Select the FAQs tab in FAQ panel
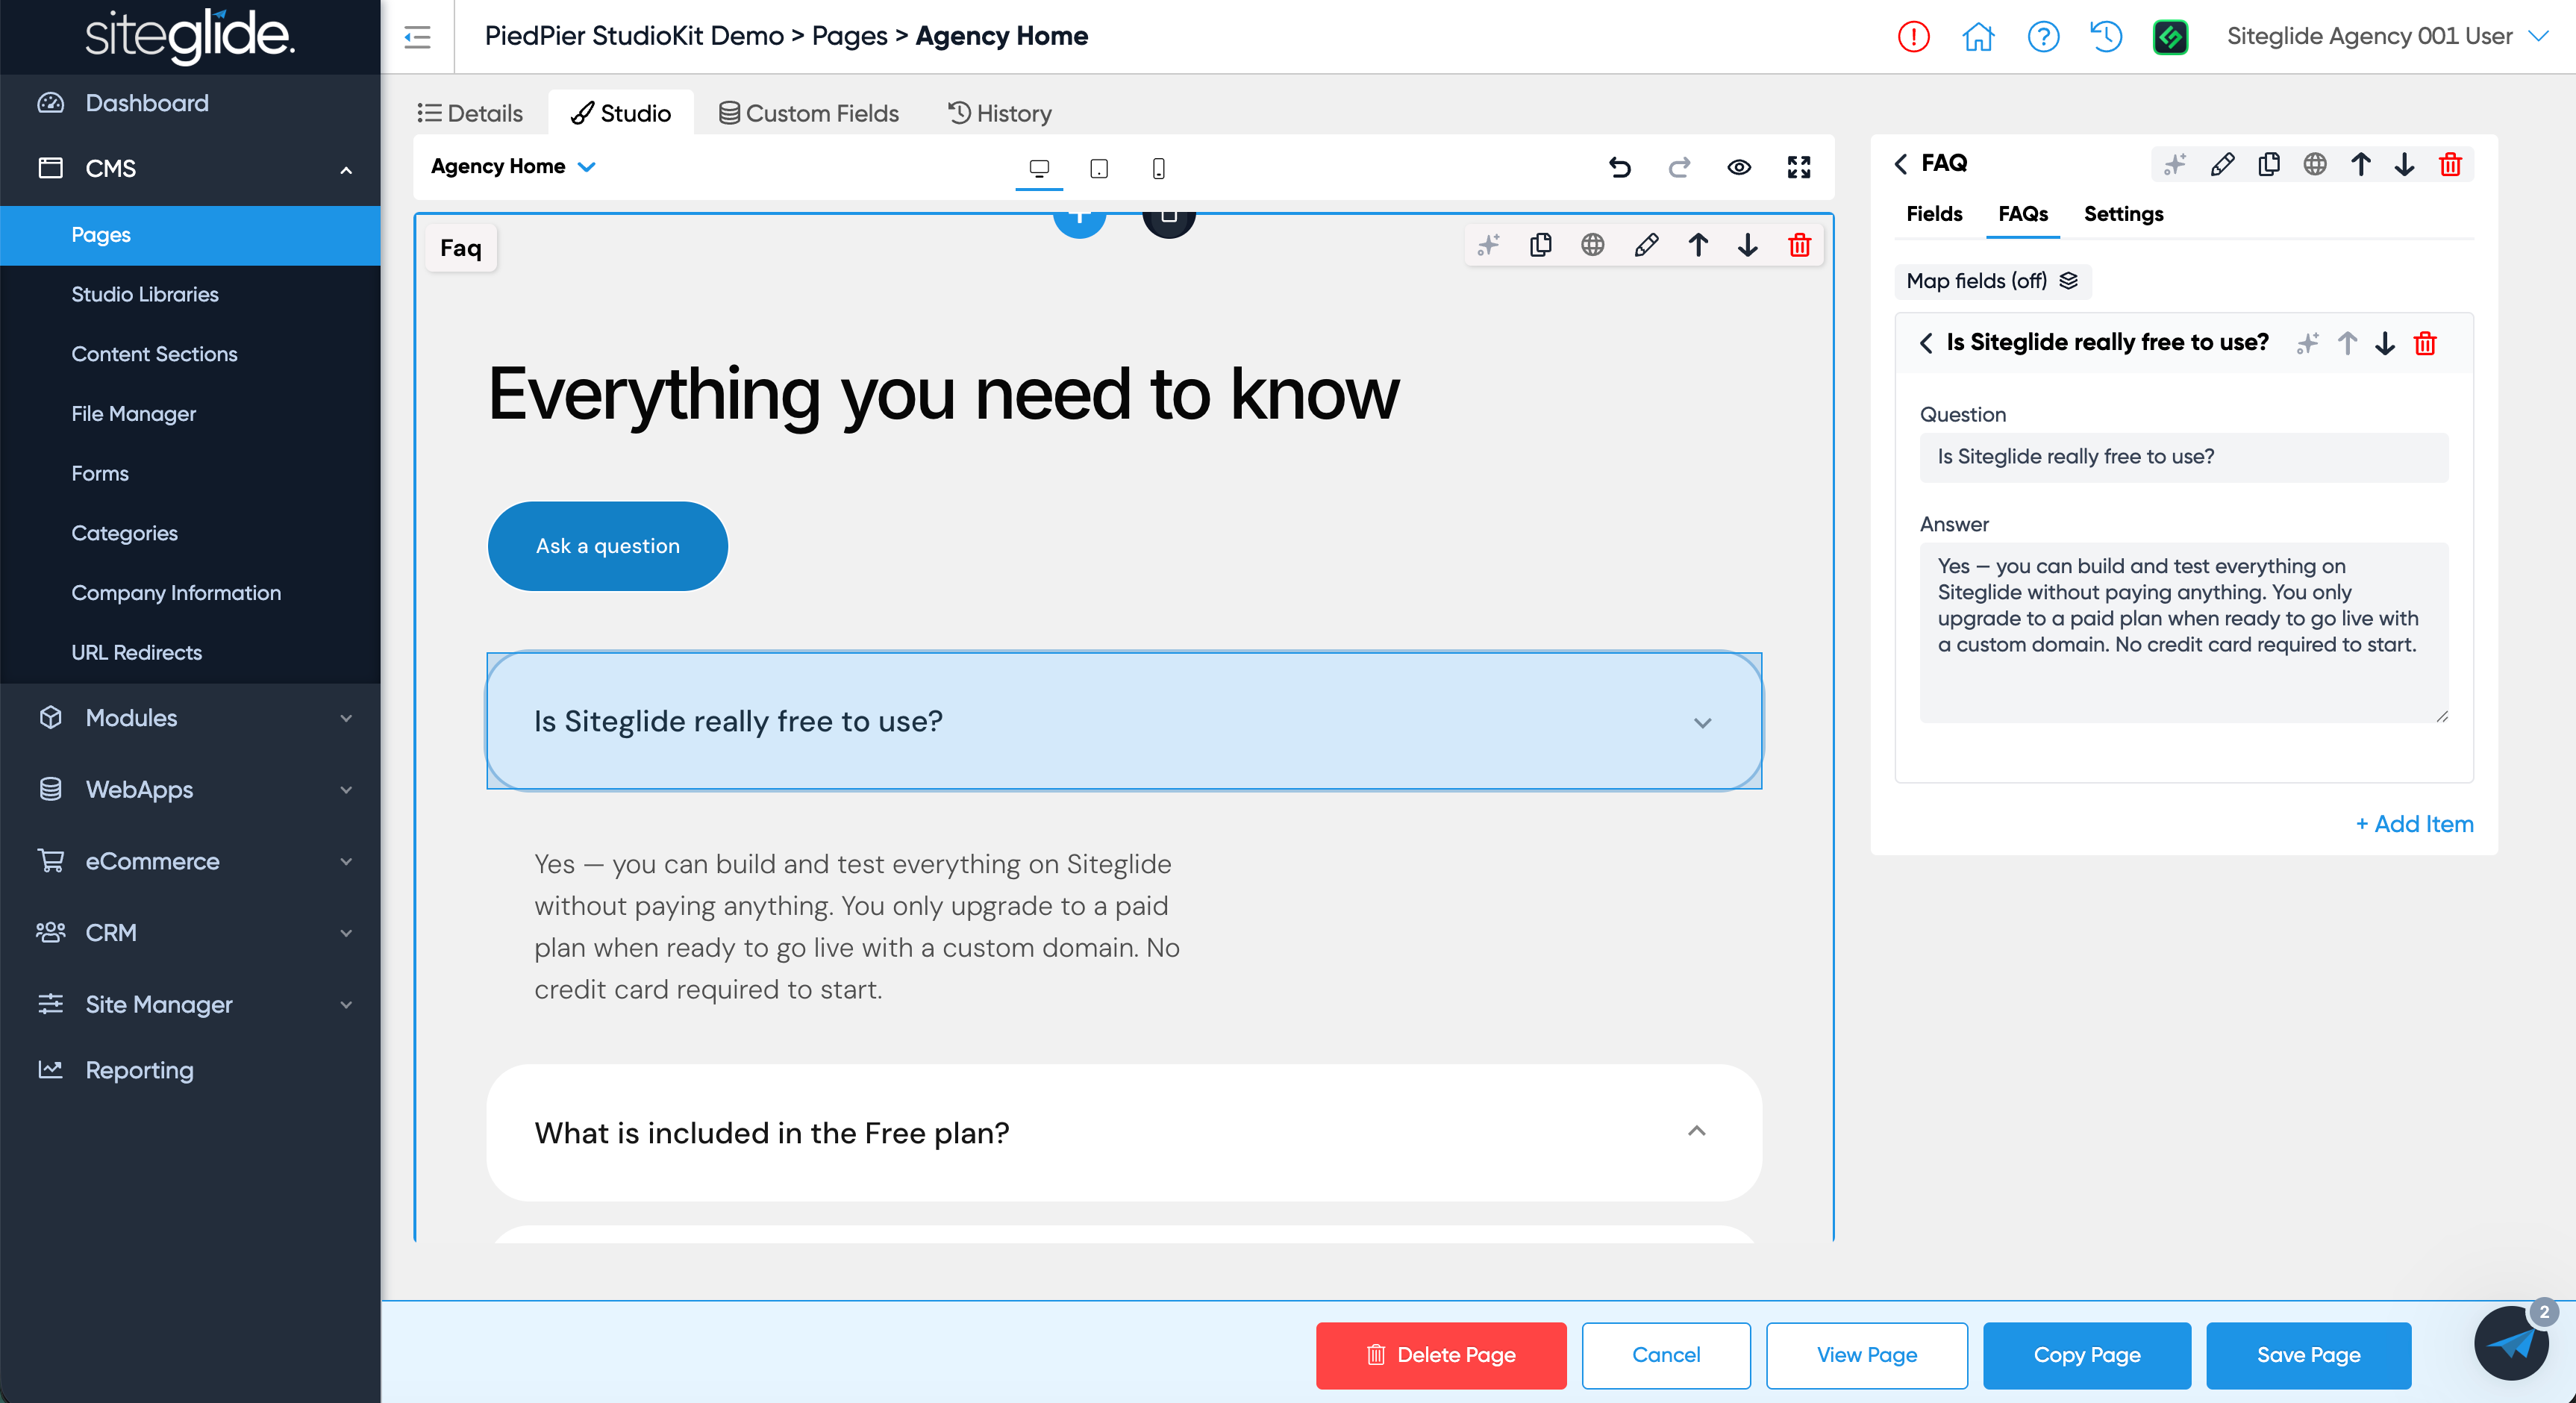The width and height of the screenshot is (2576, 1403). pyautogui.click(x=2023, y=214)
